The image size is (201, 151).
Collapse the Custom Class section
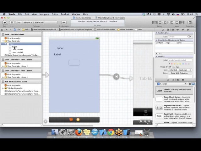(156, 33)
